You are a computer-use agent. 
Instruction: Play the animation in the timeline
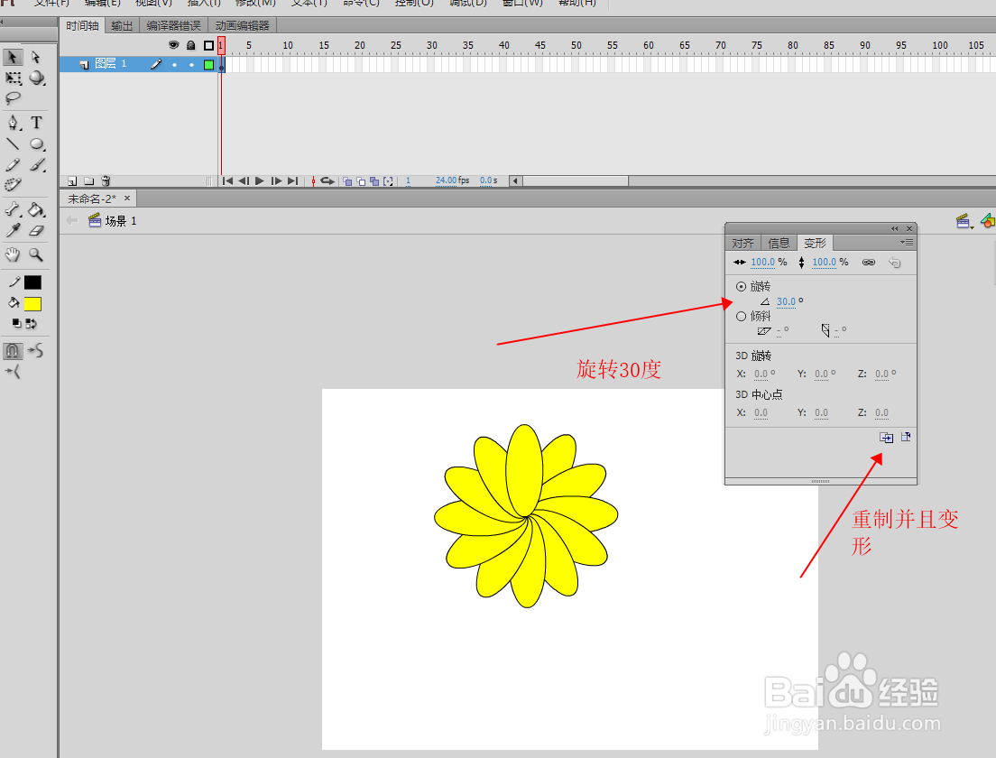[x=258, y=180]
